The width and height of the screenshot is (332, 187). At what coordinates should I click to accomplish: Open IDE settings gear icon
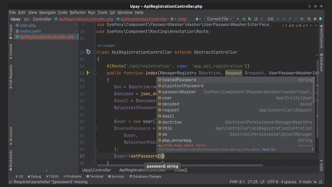[x=315, y=19]
